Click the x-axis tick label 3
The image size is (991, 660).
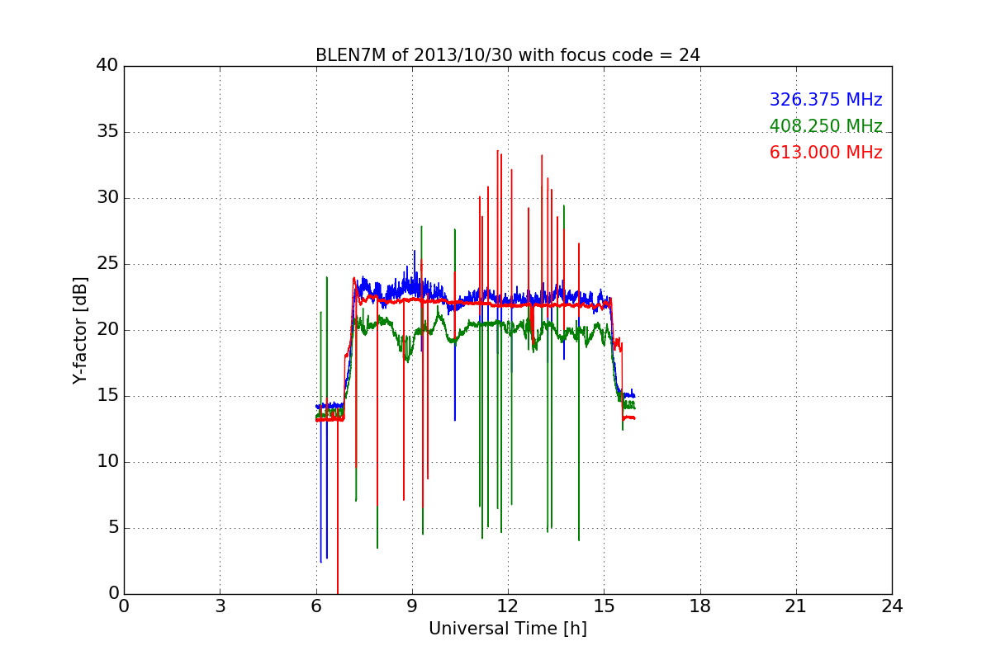pyautogui.click(x=220, y=606)
